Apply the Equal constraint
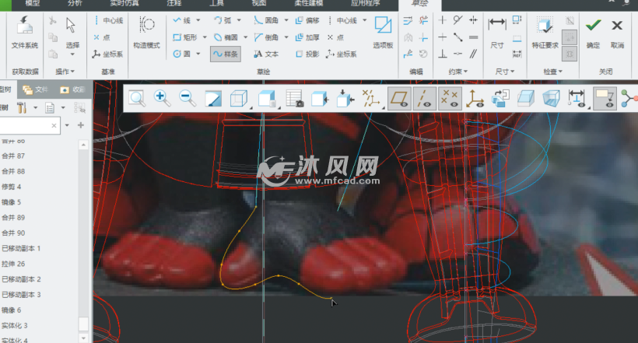638x343 pixels. 473,37
